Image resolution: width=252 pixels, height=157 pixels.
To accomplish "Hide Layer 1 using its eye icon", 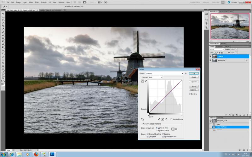I will pos(210,57).
